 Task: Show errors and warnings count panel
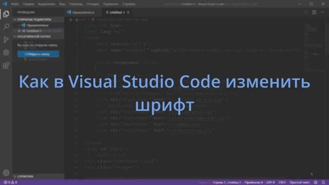coord(10,182)
